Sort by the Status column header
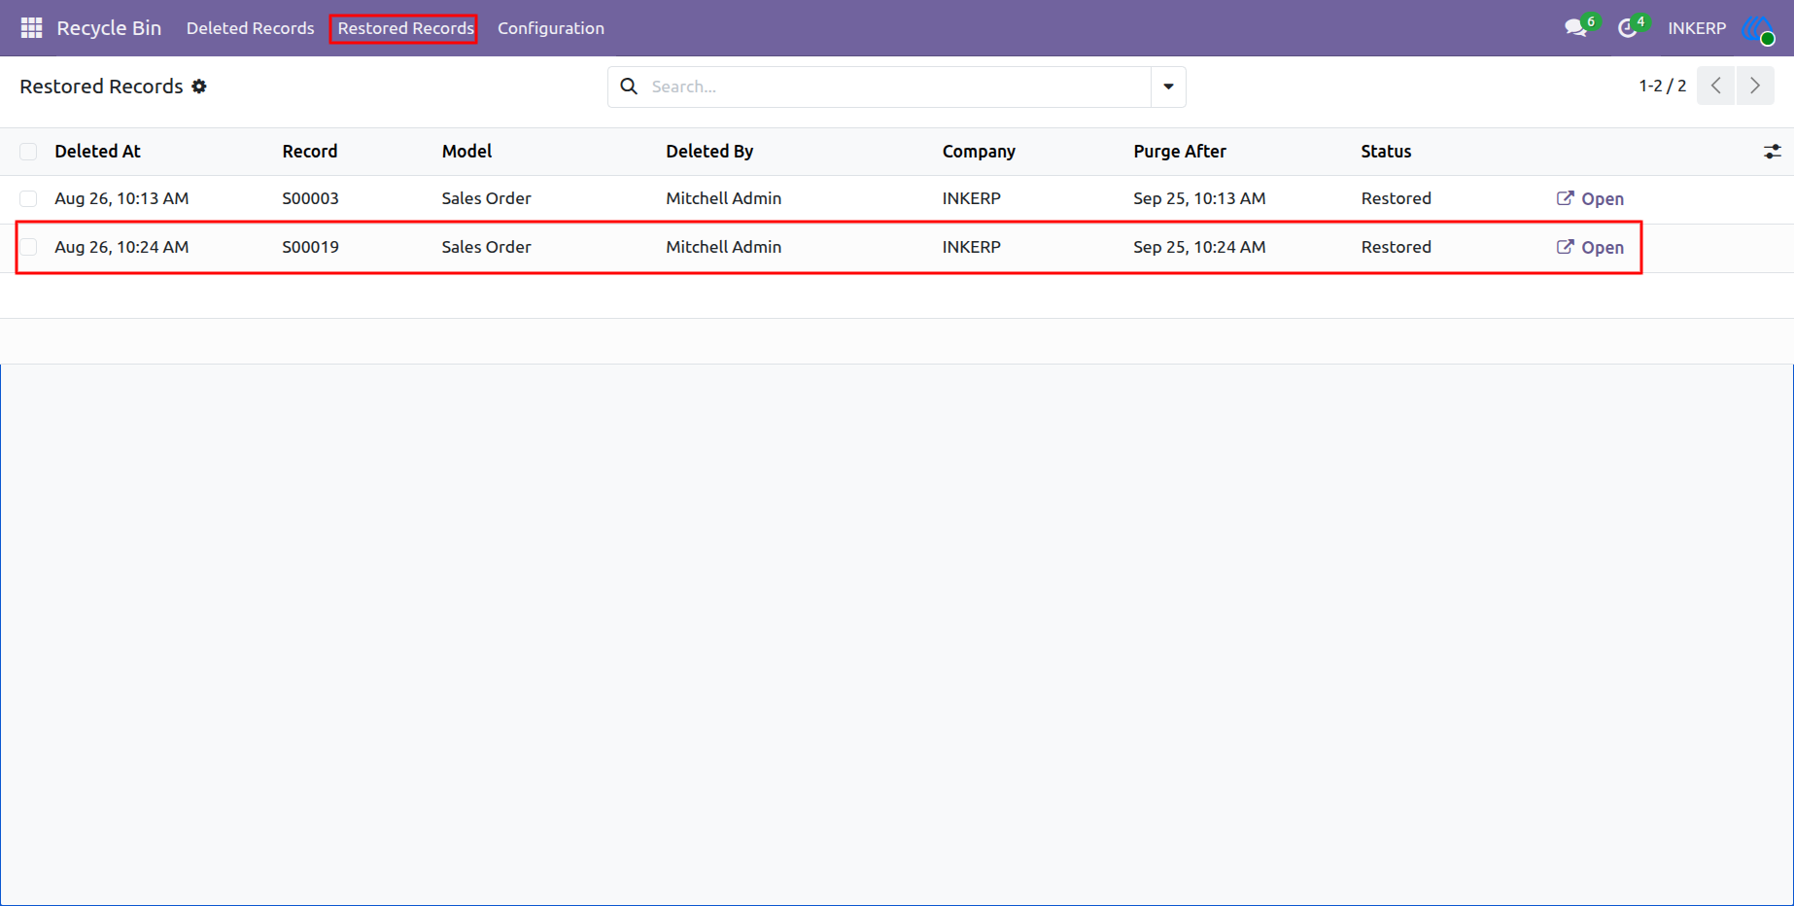The width and height of the screenshot is (1794, 906). point(1386,152)
